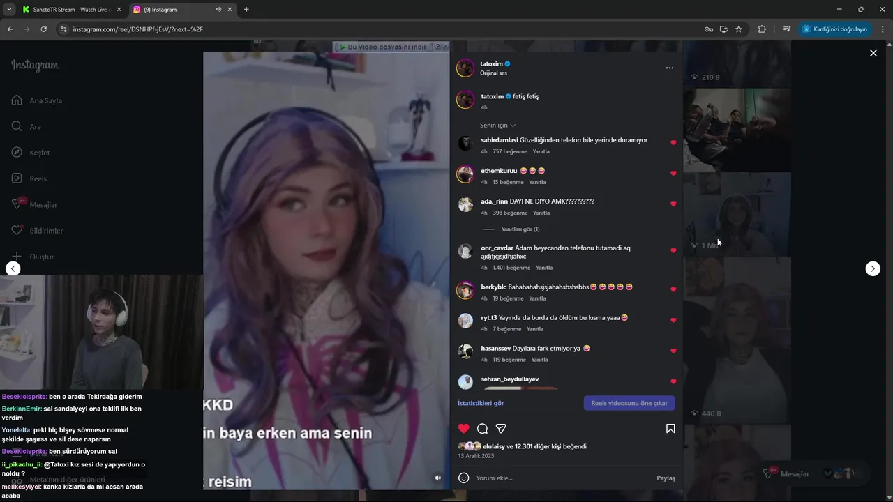Open password key icon in address bar
Image resolution: width=893 pixels, height=502 pixels.
[709, 29]
